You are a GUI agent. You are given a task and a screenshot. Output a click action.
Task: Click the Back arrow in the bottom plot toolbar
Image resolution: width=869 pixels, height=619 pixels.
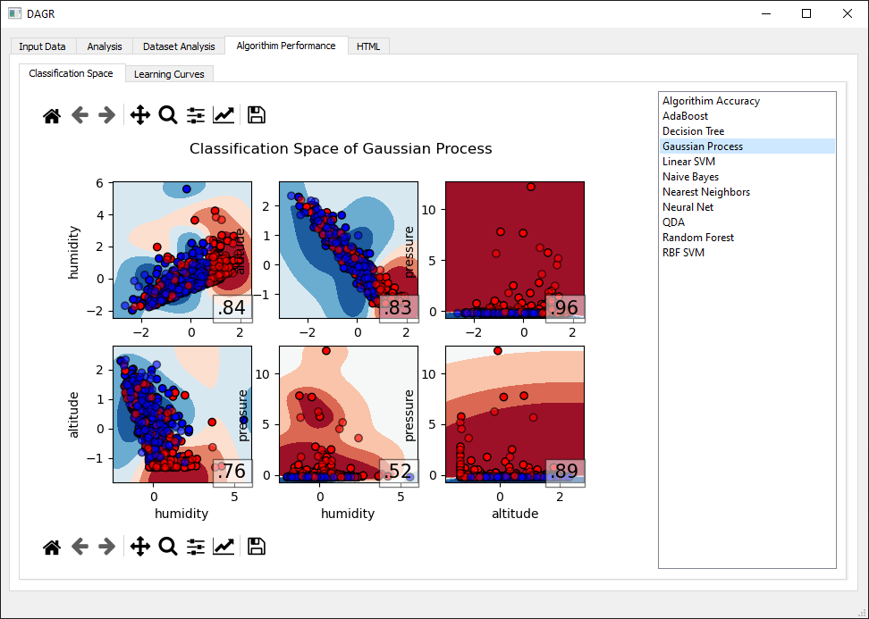[x=80, y=547]
